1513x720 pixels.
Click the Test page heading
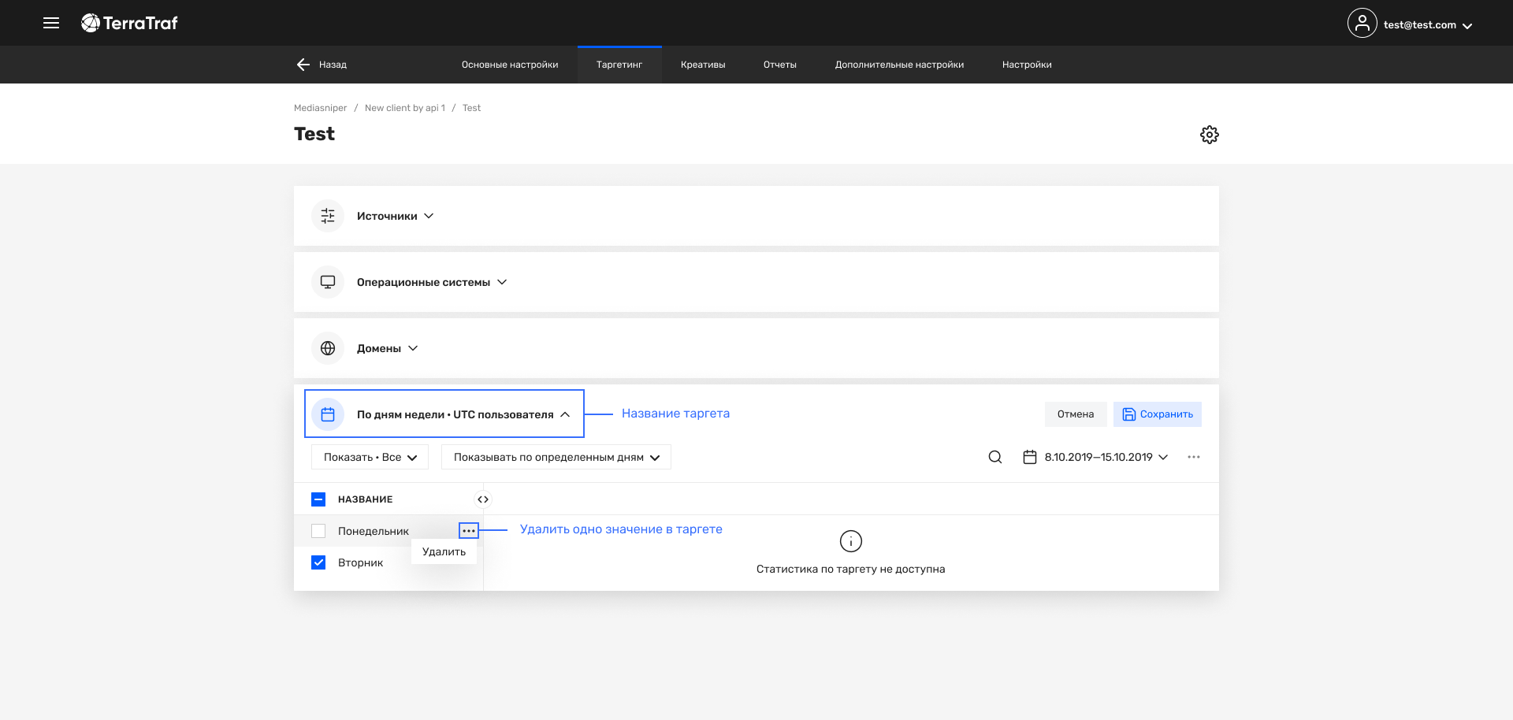point(314,134)
